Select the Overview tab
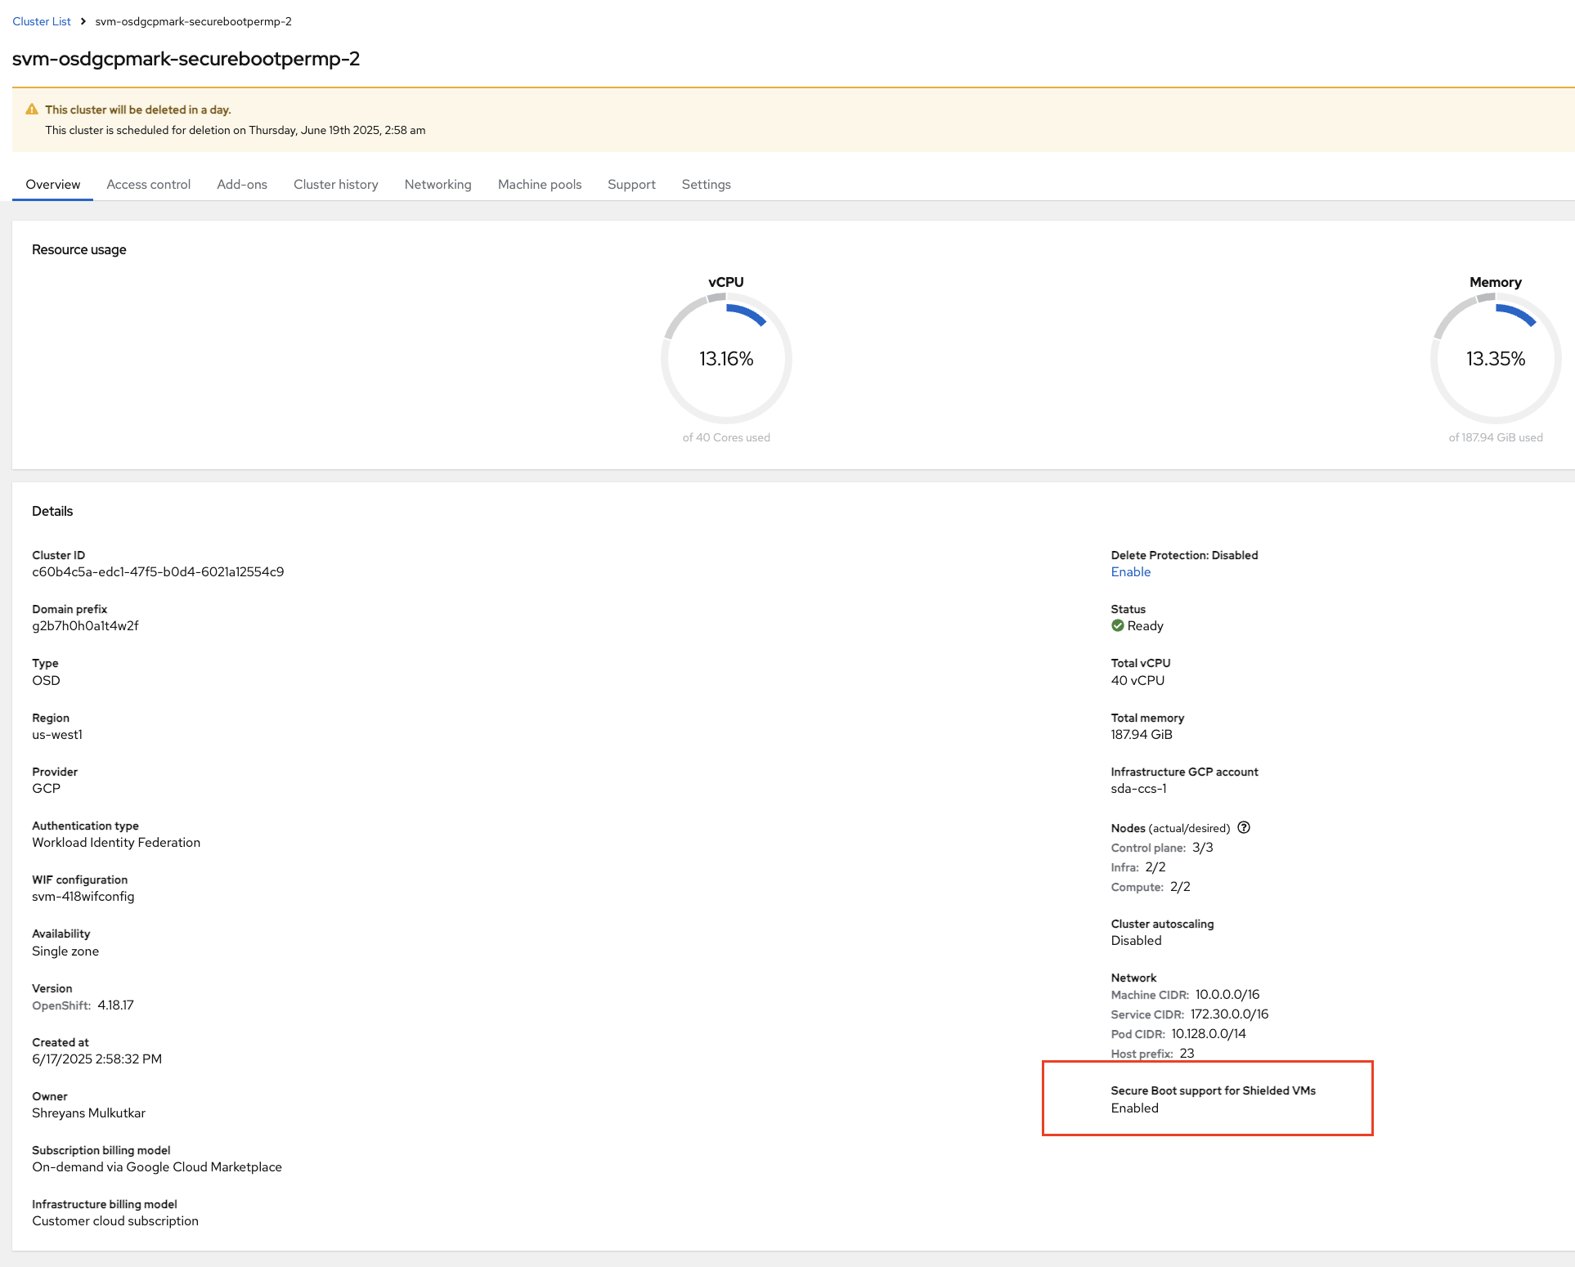This screenshot has width=1575, height=1267. coord(53,185)
